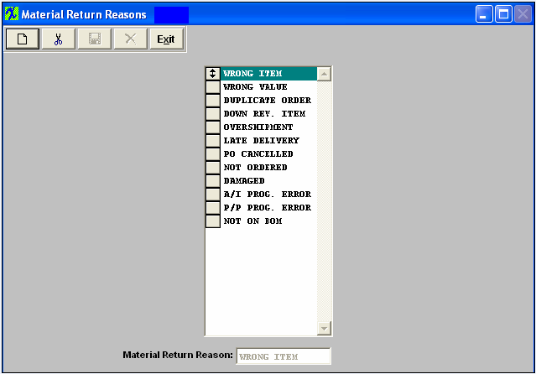This screenshot has width=536, height=374.
Task: Click the scissors Cut toolbar icon
Action: [x=59, y=39]
